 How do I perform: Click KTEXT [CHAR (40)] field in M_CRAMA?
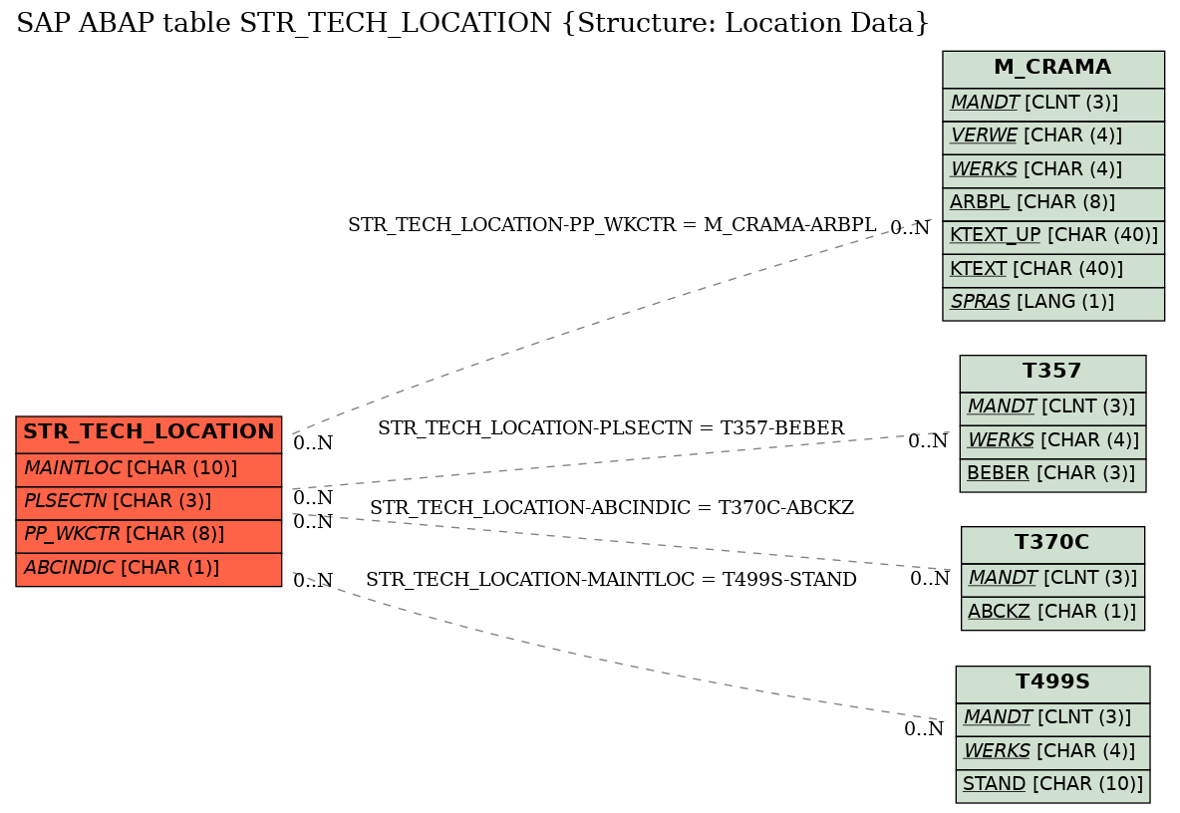click(x=1052, y=270)
